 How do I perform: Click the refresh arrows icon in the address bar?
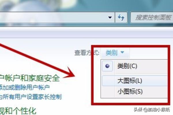tap(121, 17)
